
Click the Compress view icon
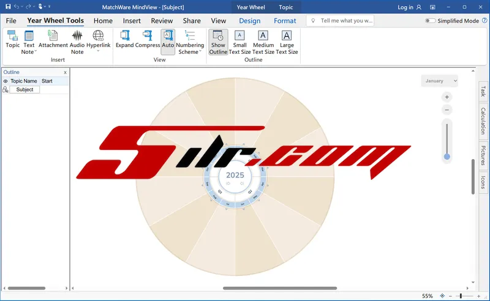pyautogui.click(x=148, y=39)
